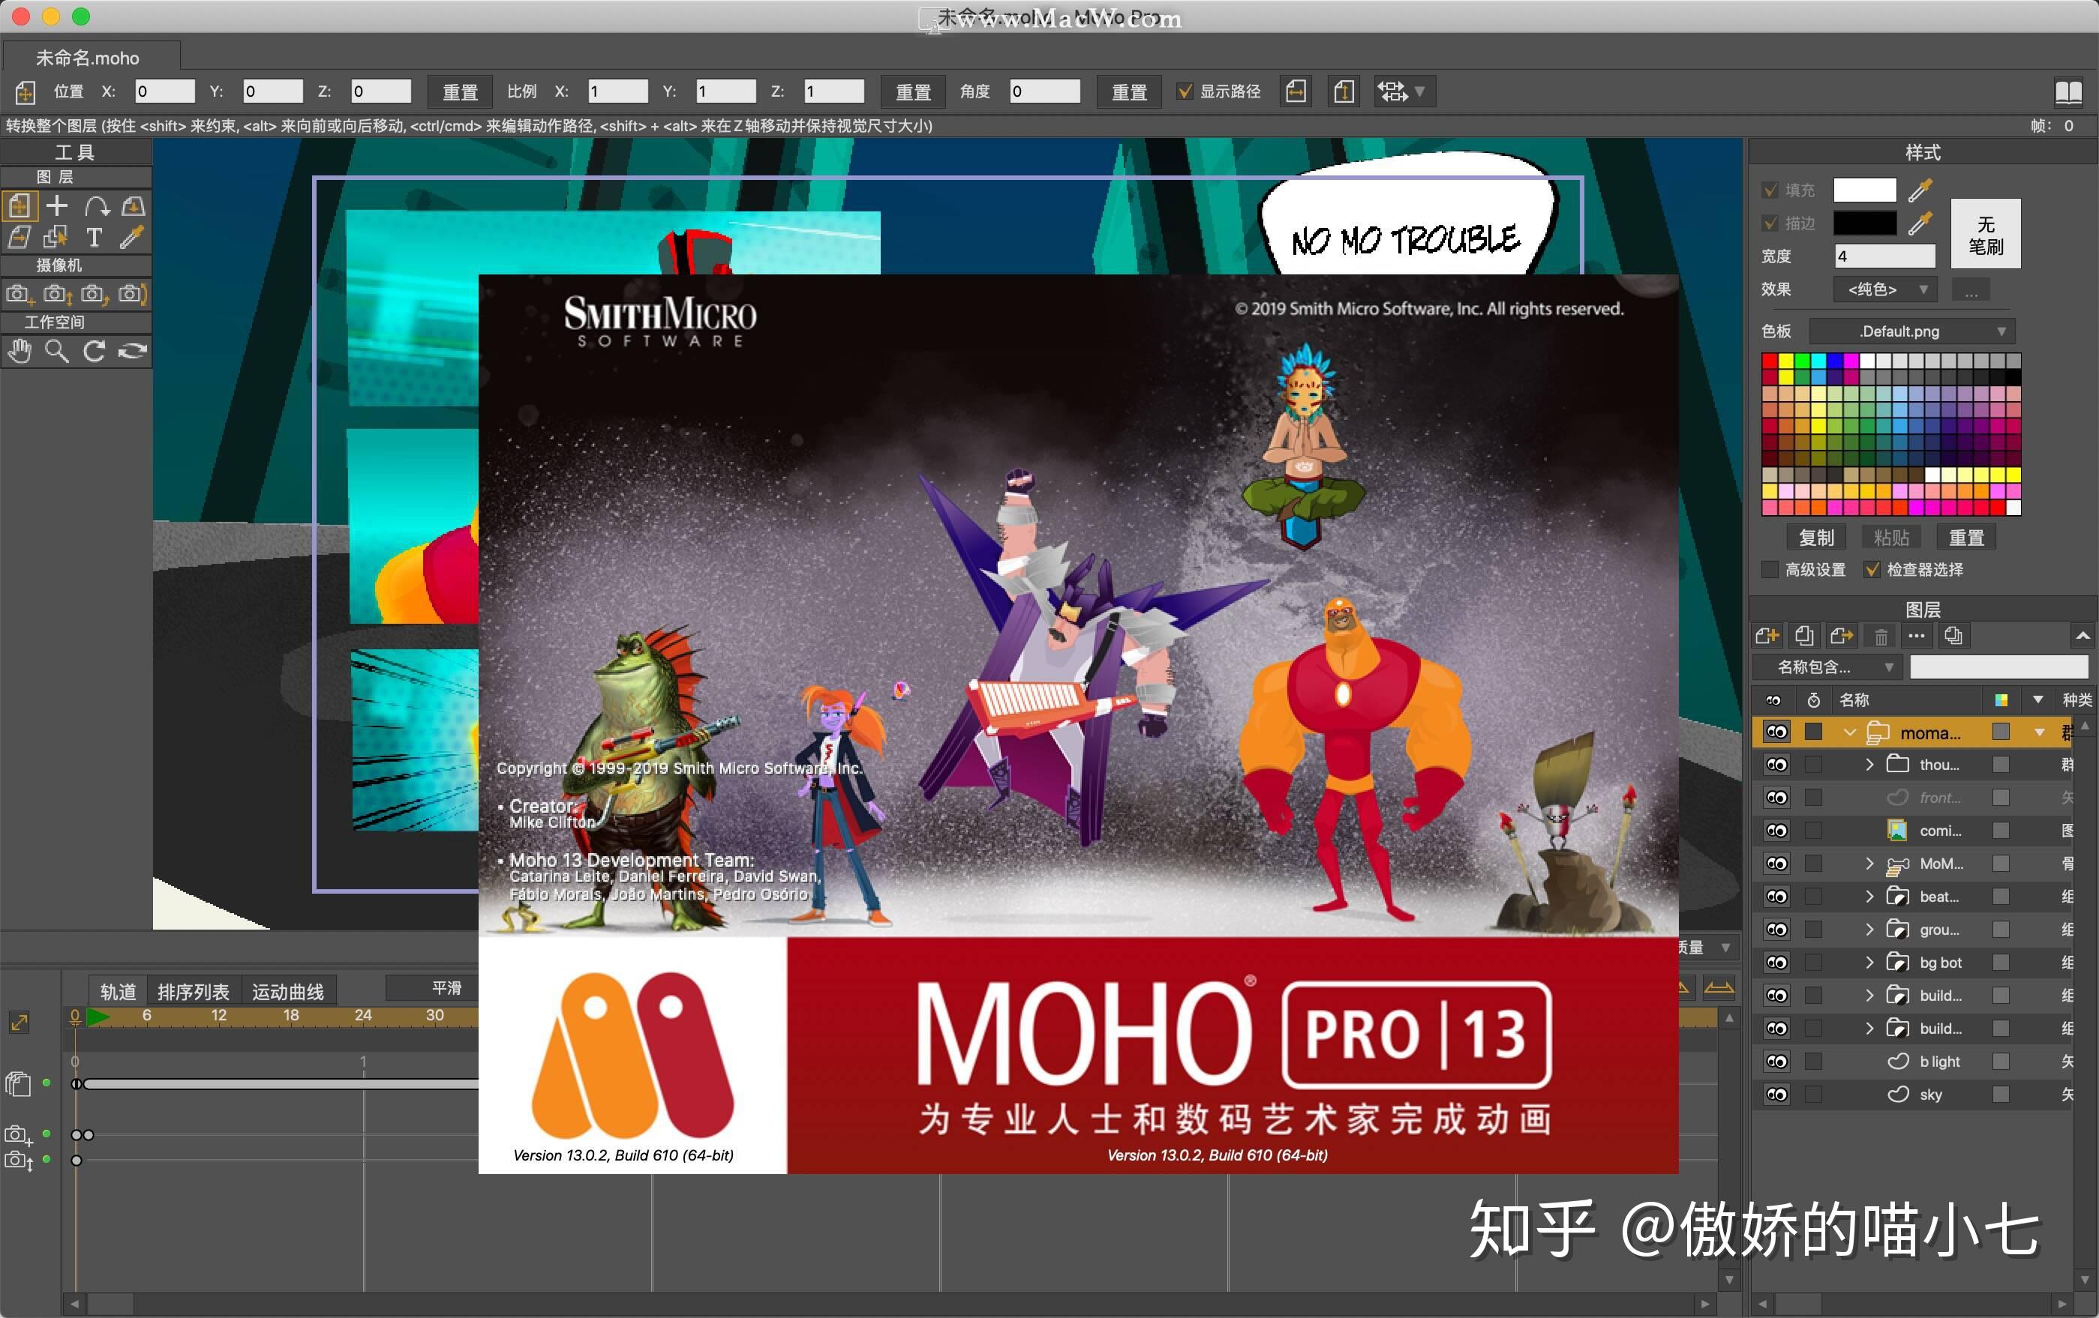Toggle visibility of the bg bot layer
This screenshot has height=1318, width=2099.
click(1776, 963)
